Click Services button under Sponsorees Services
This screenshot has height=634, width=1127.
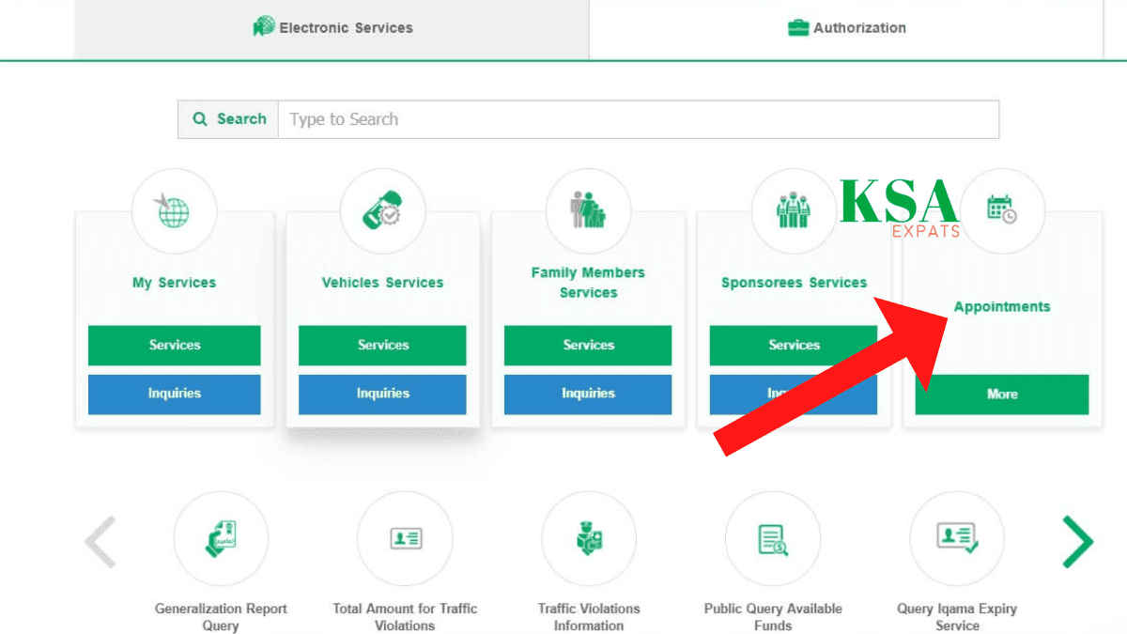[x=794, y=345]
